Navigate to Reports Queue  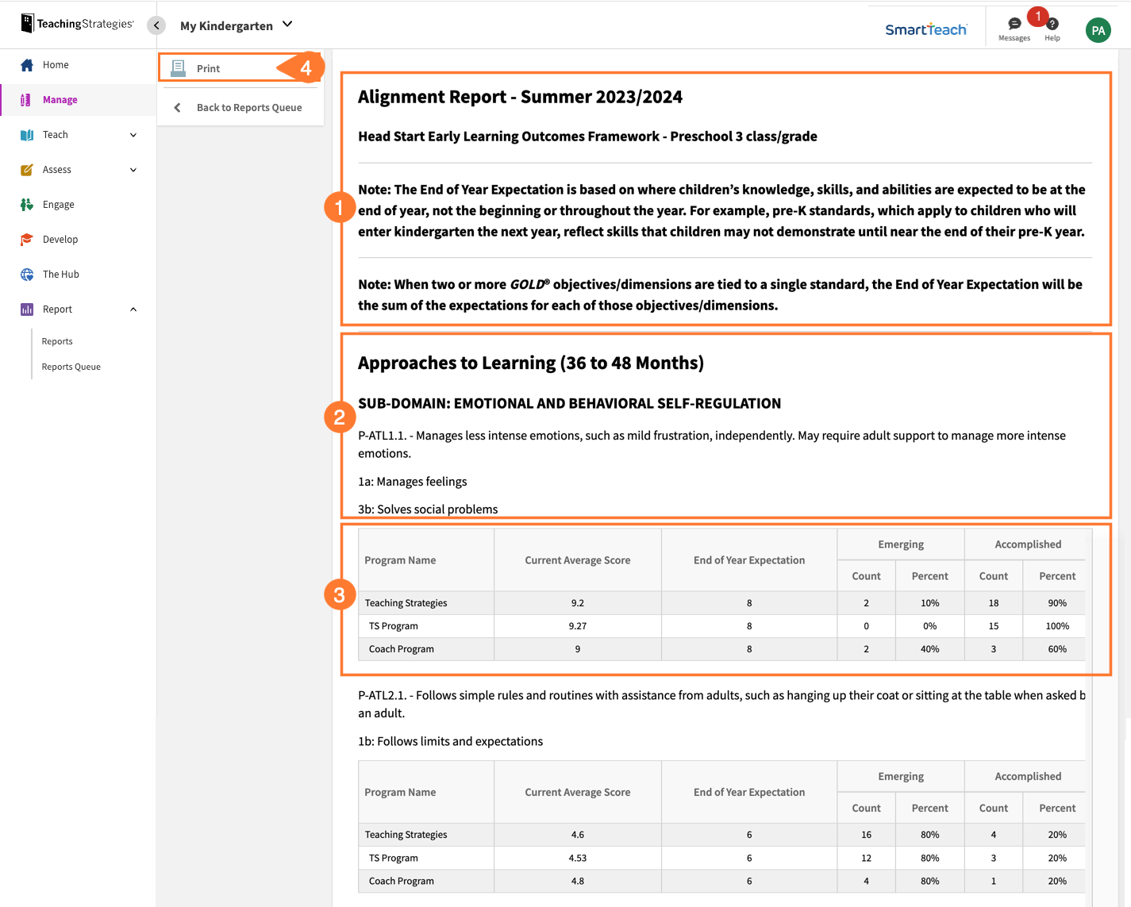pos(71,366)
